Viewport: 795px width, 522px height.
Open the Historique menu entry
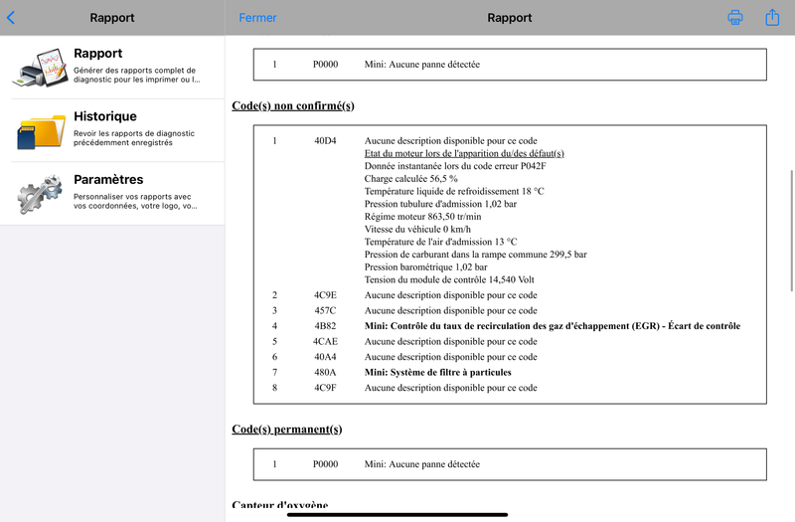point(112,131)
